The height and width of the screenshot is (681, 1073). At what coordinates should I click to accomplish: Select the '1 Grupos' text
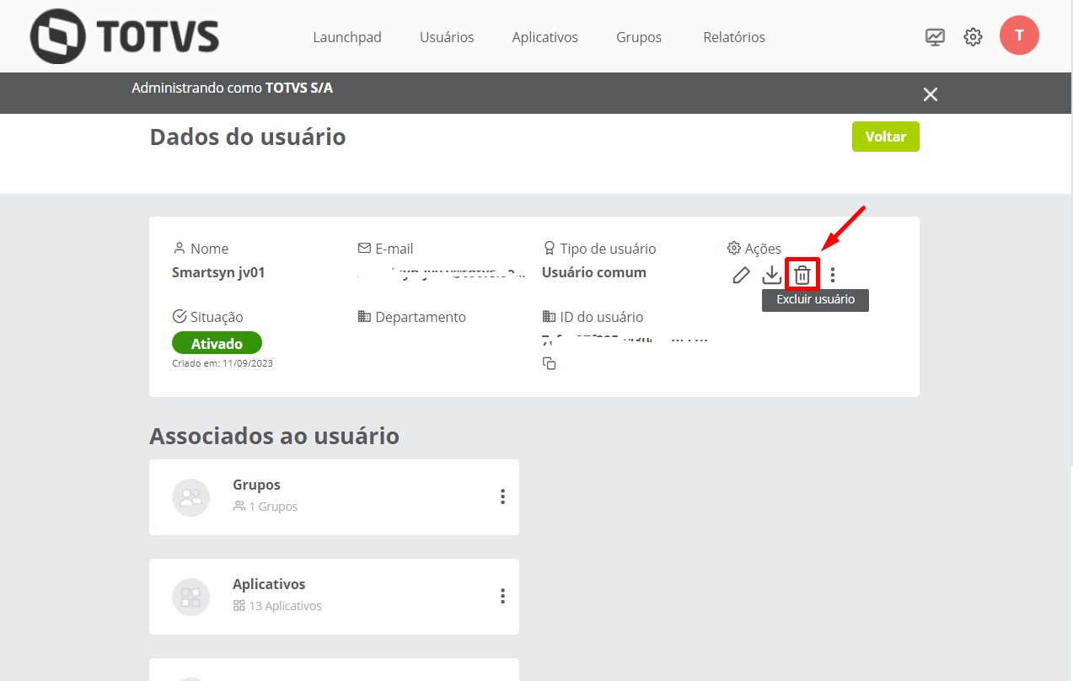tap(273, 507)
